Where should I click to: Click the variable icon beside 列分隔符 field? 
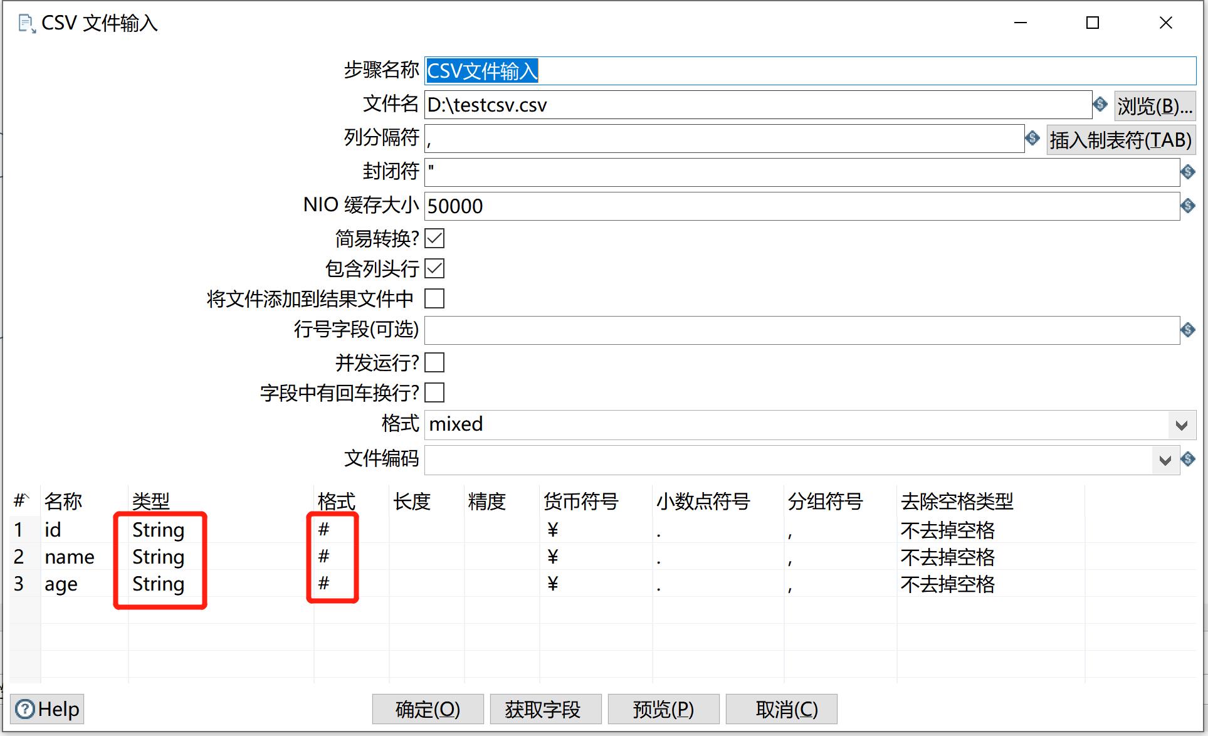1032,138
